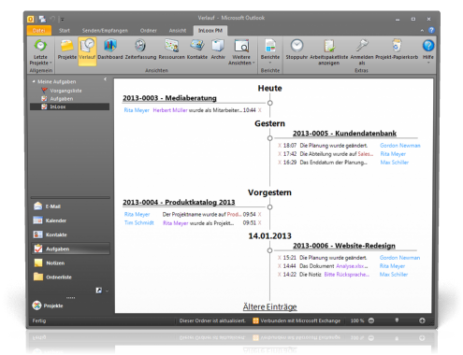Open Weitere Ansichten menu

click(x=241, y=52)
